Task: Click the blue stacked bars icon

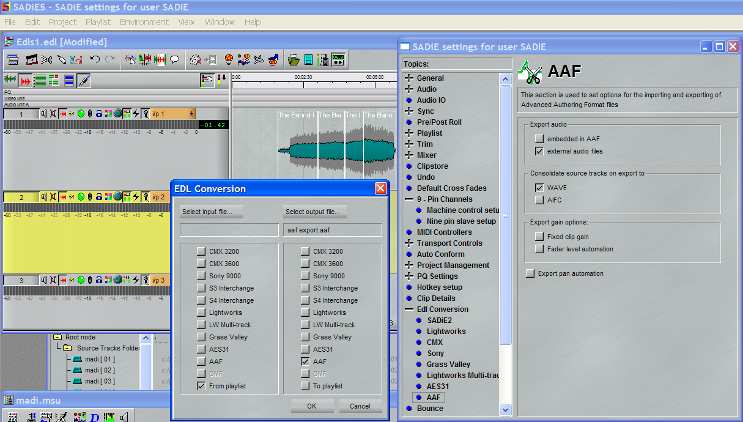Action: click(69, 80)
